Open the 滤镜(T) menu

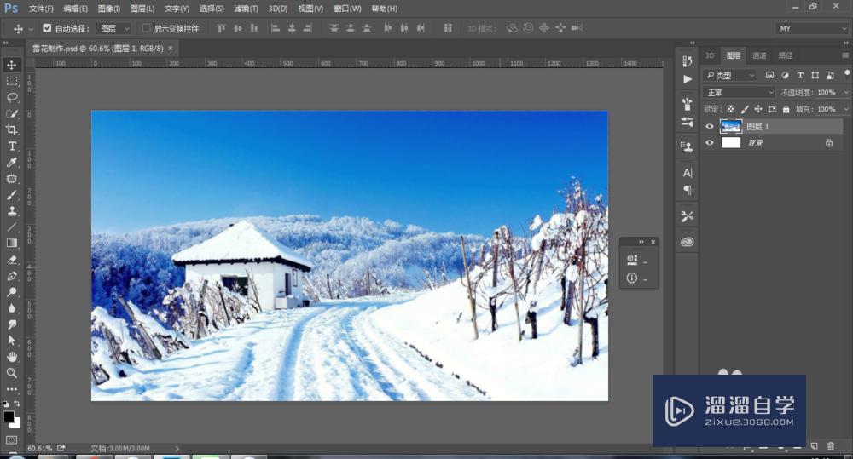(x=246, y=9)
